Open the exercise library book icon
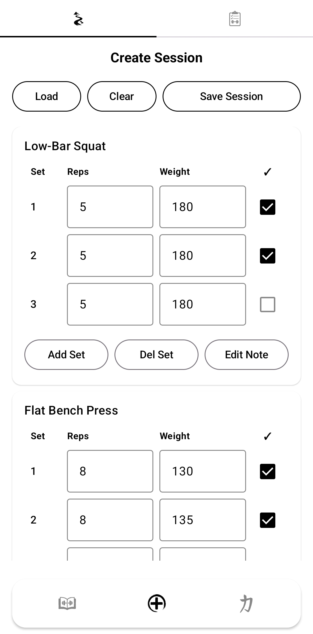 coord(67,603)
